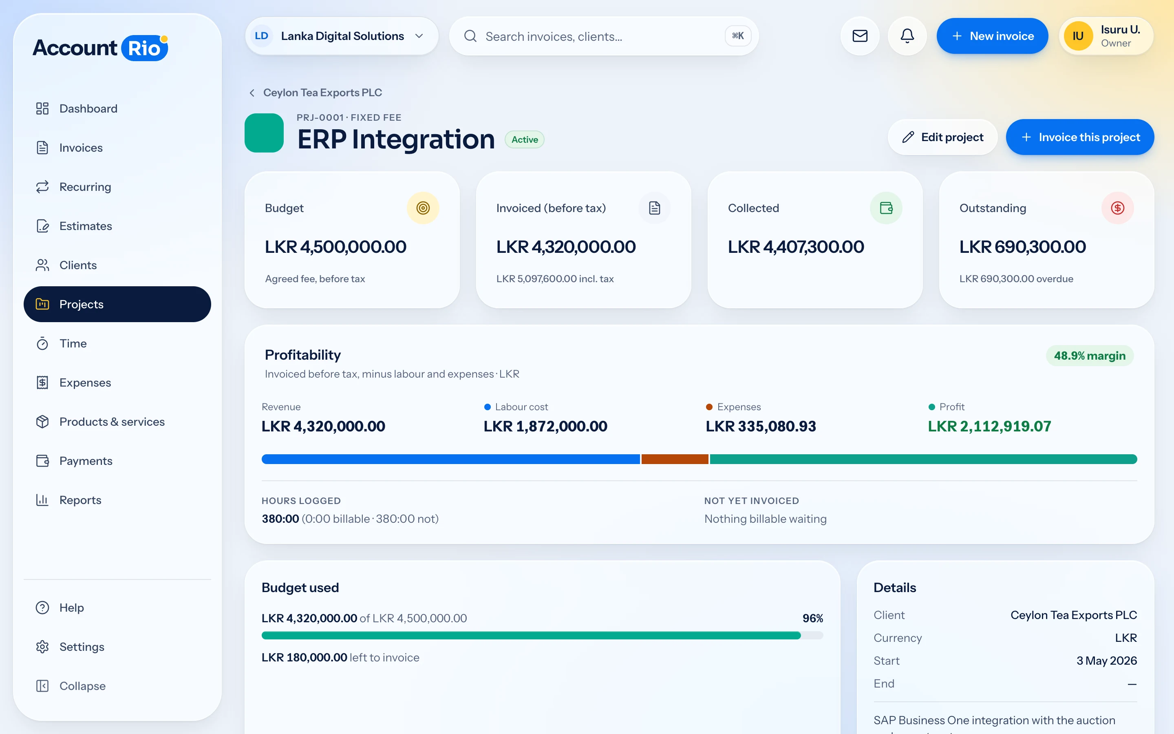Open Products & services
The image size is (1174, 734).
[117, 422]
